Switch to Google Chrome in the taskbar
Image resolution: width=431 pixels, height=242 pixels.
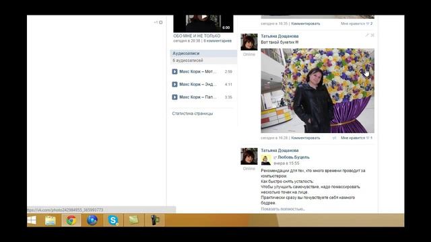coord(71,220)
